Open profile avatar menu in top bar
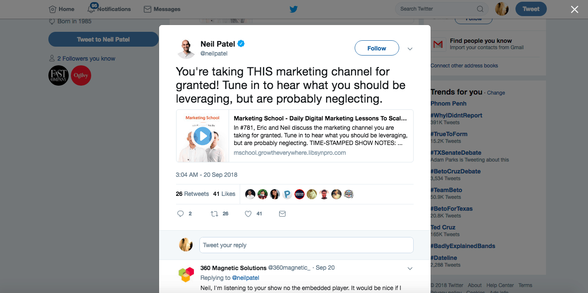This screenshot has height=293, width=588. 502,9
